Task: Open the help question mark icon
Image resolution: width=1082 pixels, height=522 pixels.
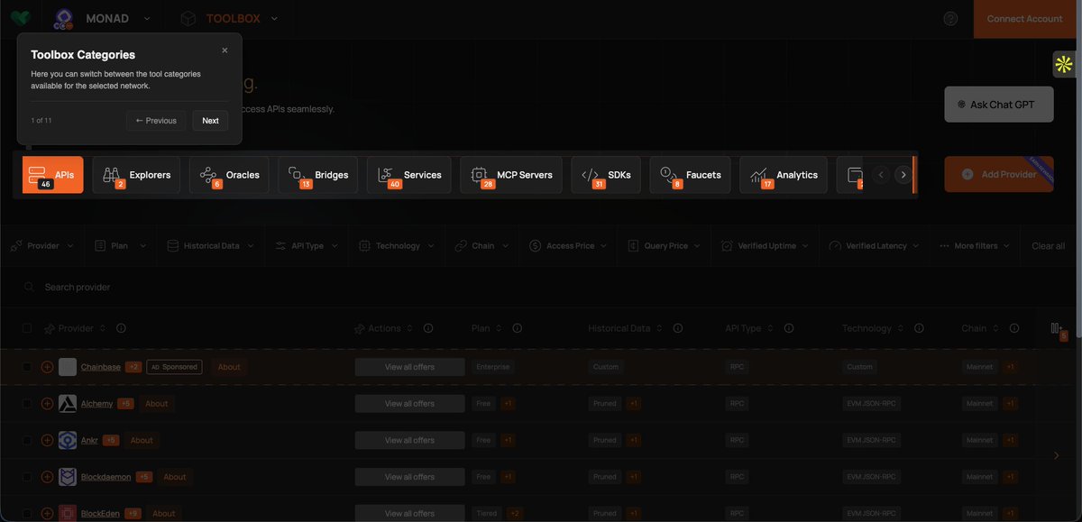Action: pos(950,18)
